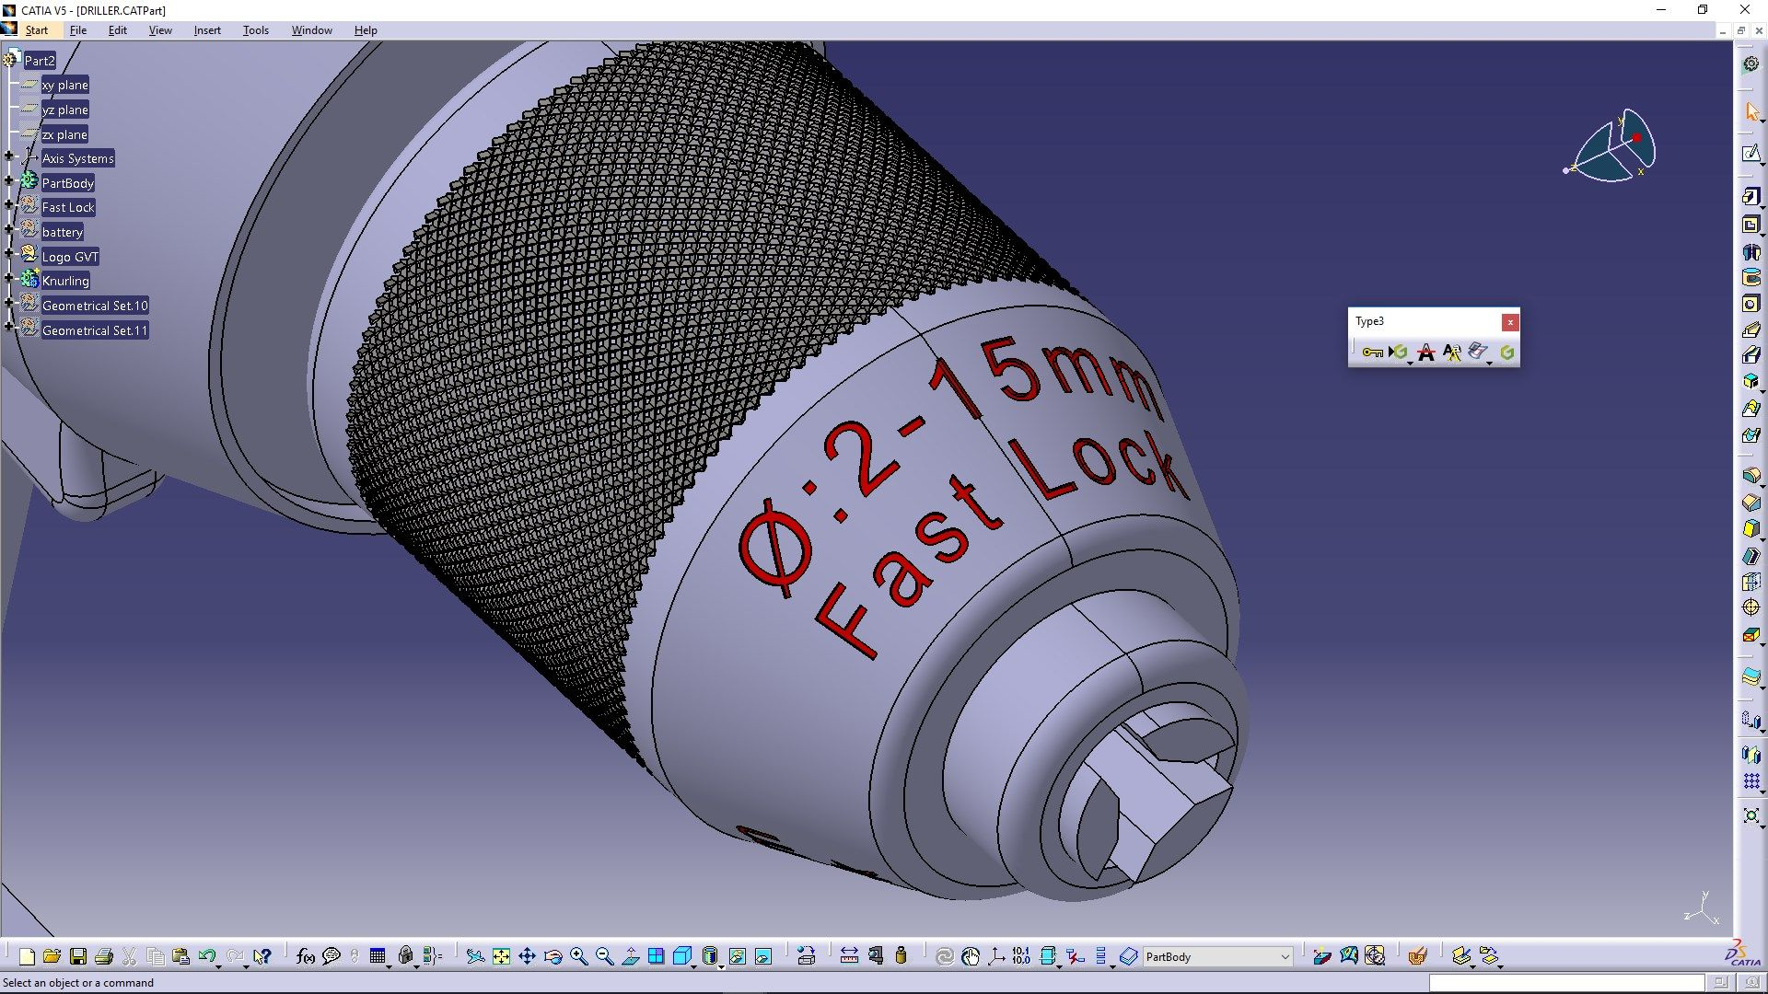Open workbench gear icon at top right
1768x994 pixels.
tap(1751, 64)
